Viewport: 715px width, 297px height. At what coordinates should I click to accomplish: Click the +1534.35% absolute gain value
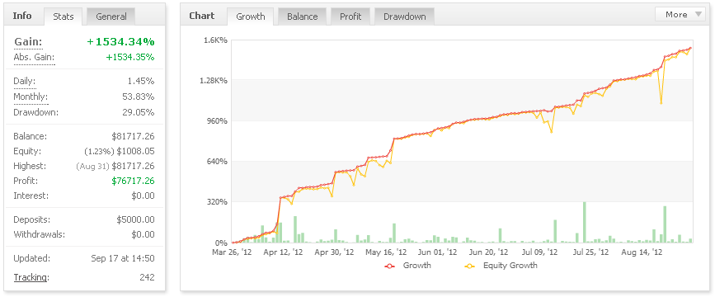[130, 58]
